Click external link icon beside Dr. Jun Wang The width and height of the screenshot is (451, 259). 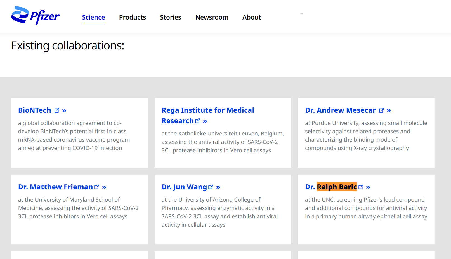(x=211, y=187)
